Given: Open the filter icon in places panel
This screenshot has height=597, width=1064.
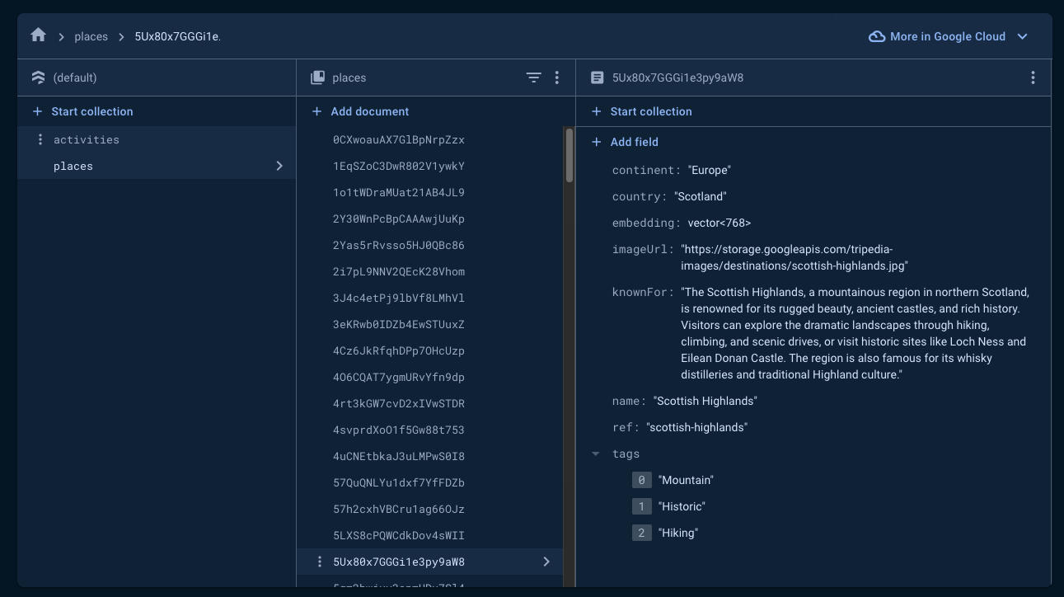Looking at the screenshot, I should pos(533,78).
